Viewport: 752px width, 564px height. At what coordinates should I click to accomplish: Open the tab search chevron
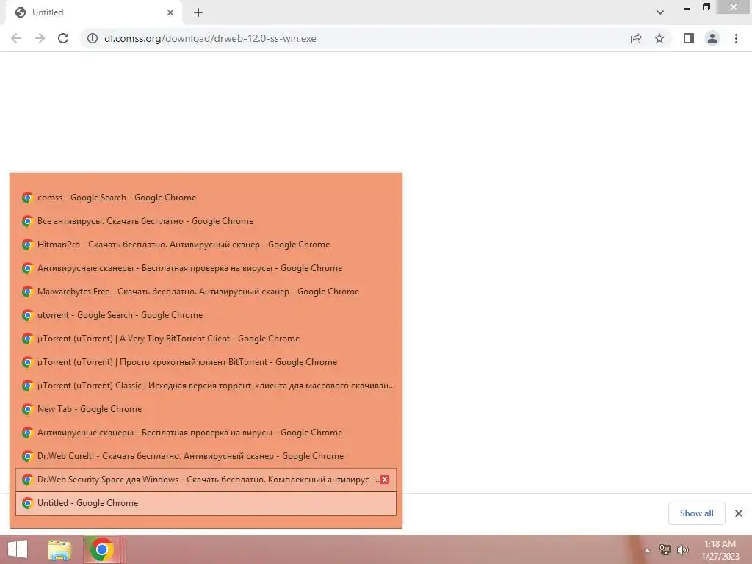(x=660, y=12)
